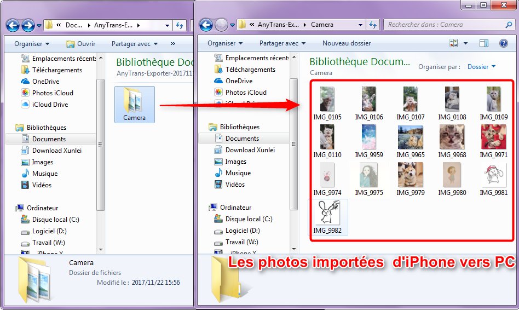Click Back button in left window
The image size is (519, 310).
tap(13, 25)
